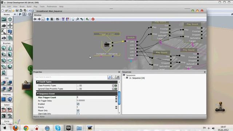Activate Texture Alignment mode with arrows icon
This screenshot has width=233, height=131.
click(10, 25)
